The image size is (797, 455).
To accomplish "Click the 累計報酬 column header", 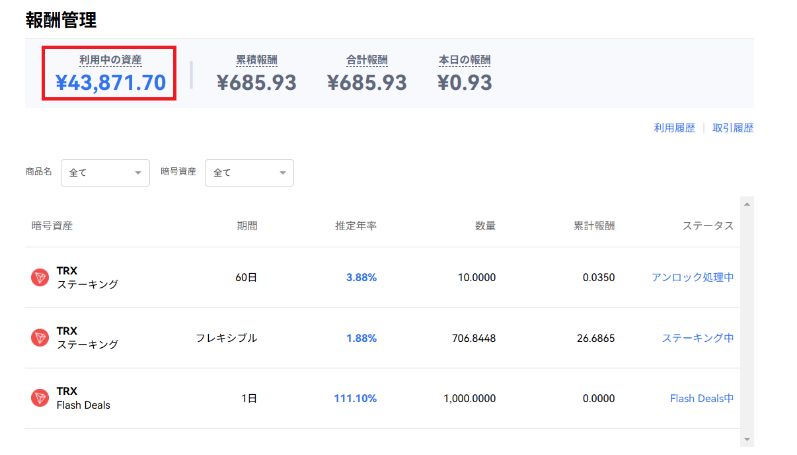I will point(594,226).
